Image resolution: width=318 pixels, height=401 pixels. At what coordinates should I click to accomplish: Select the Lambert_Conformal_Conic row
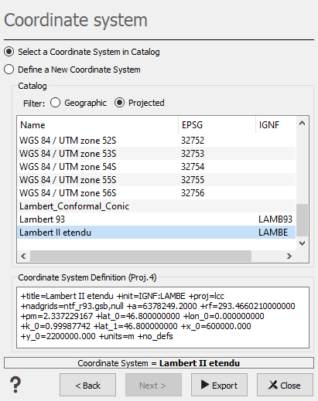click(x=156, y=206)
